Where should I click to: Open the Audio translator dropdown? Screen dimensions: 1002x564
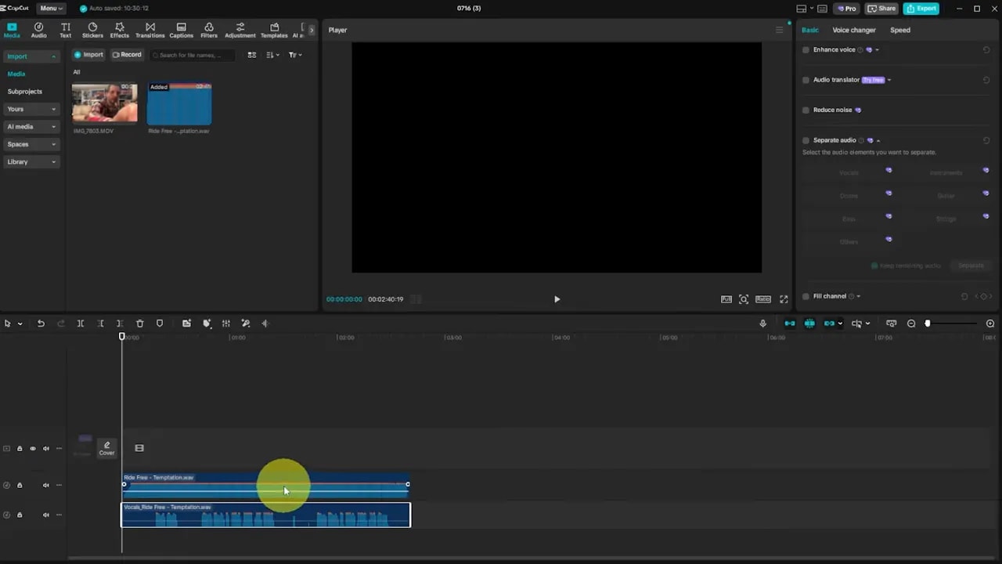(x=888, y=79)
